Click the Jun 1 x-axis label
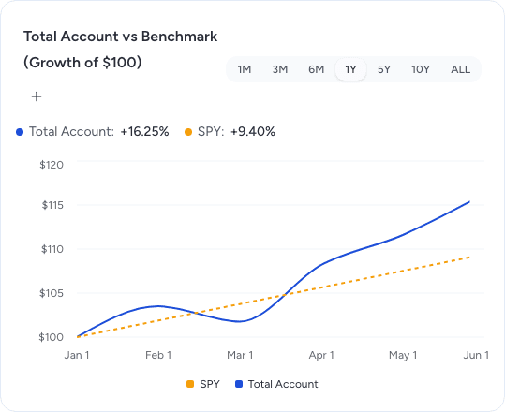The height and width of the screenshot is (412, 505). [x=476, y=355]
